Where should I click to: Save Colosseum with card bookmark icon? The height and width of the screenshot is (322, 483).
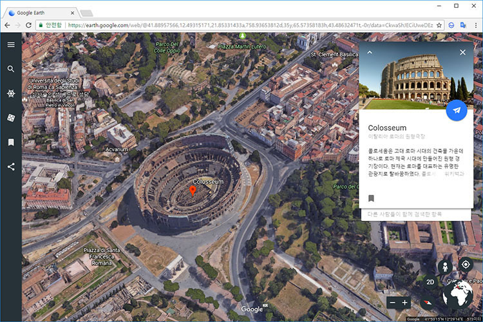click(371, 198)
